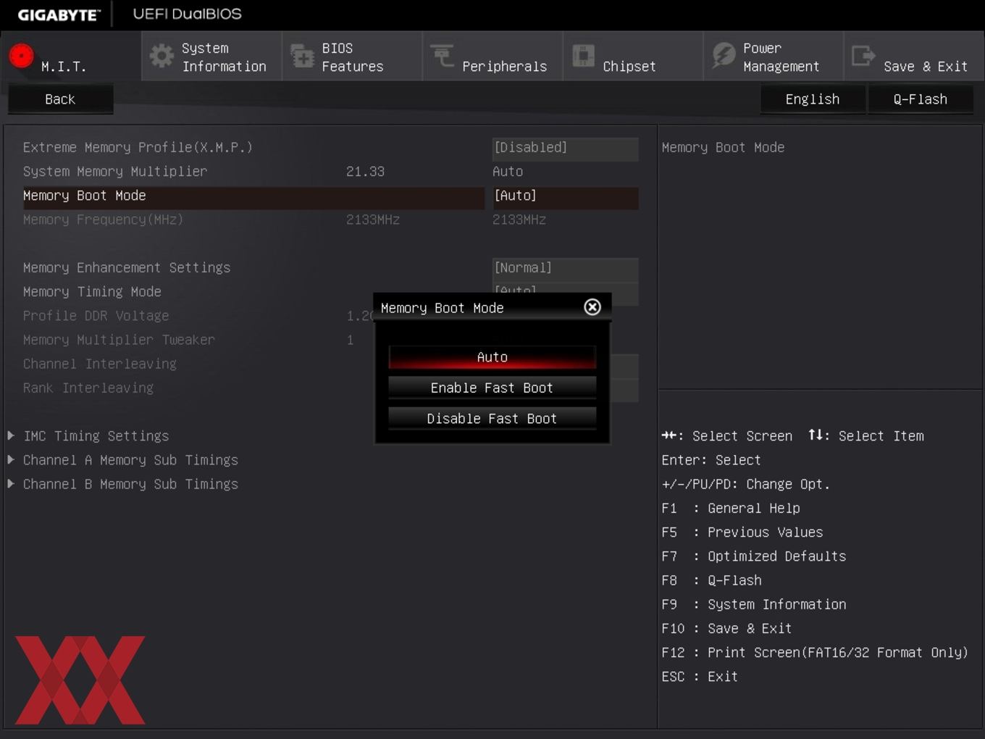Select Memory Enhancement Settings label
The height and width of the screenshot is (739, 985).
click(x=127, y=268)
